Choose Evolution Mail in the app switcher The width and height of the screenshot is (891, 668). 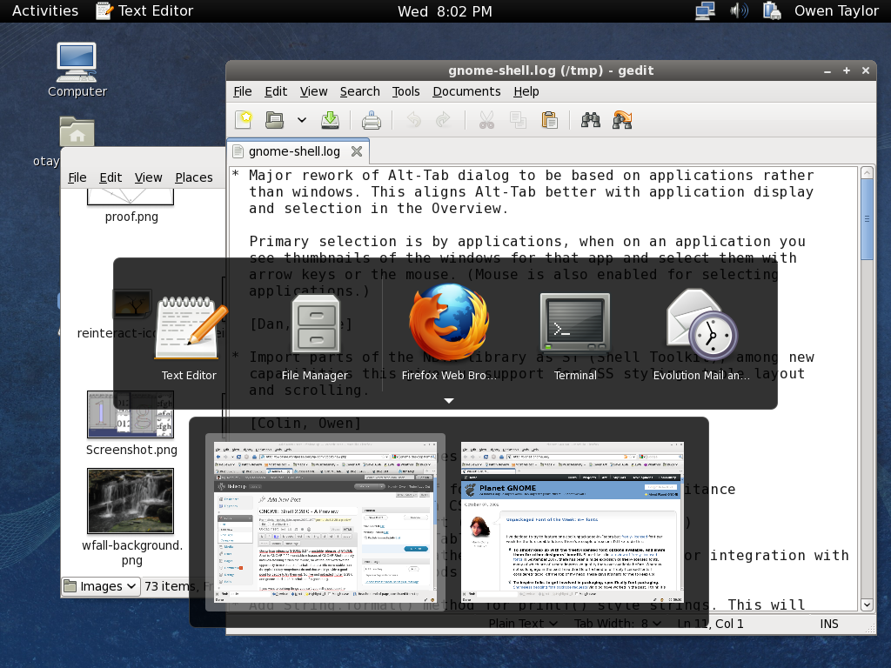(x=701, y=335)
